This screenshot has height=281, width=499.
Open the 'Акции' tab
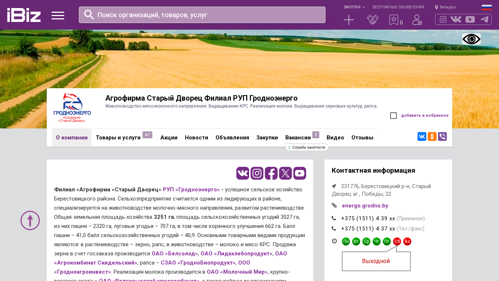(x=169, y=138)
